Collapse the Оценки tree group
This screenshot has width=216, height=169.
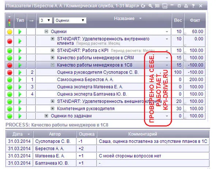coord(46,31)
